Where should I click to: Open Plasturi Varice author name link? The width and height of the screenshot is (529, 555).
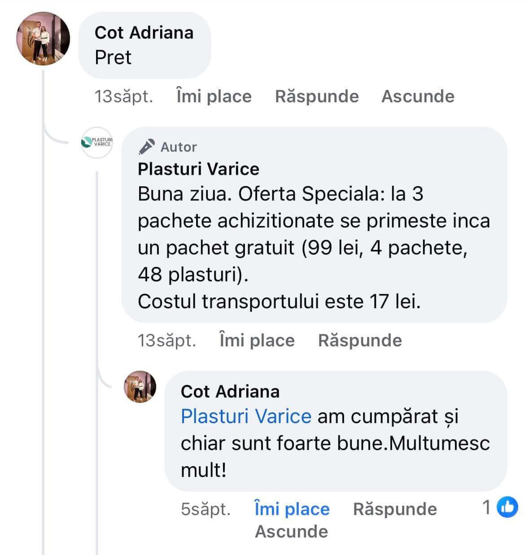(198, 169)
